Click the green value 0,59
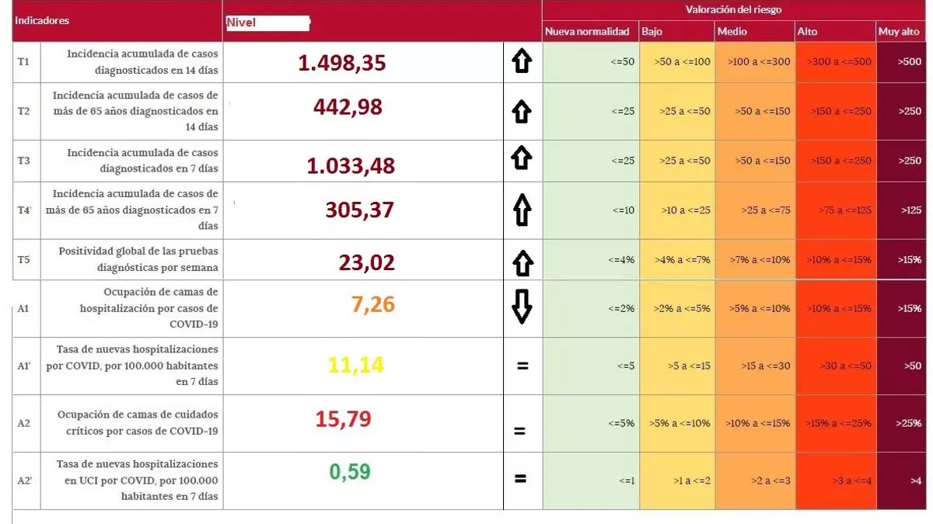The width and height of the screenshot is (933, 524). pyautogui.click(x=350, y=471)
